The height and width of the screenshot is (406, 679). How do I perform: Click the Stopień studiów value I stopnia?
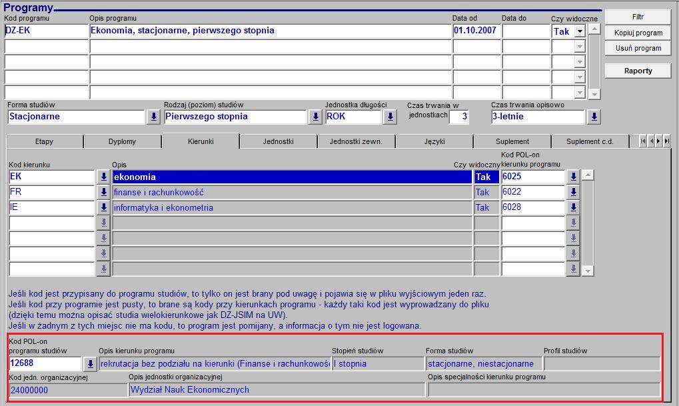[378, 364]
